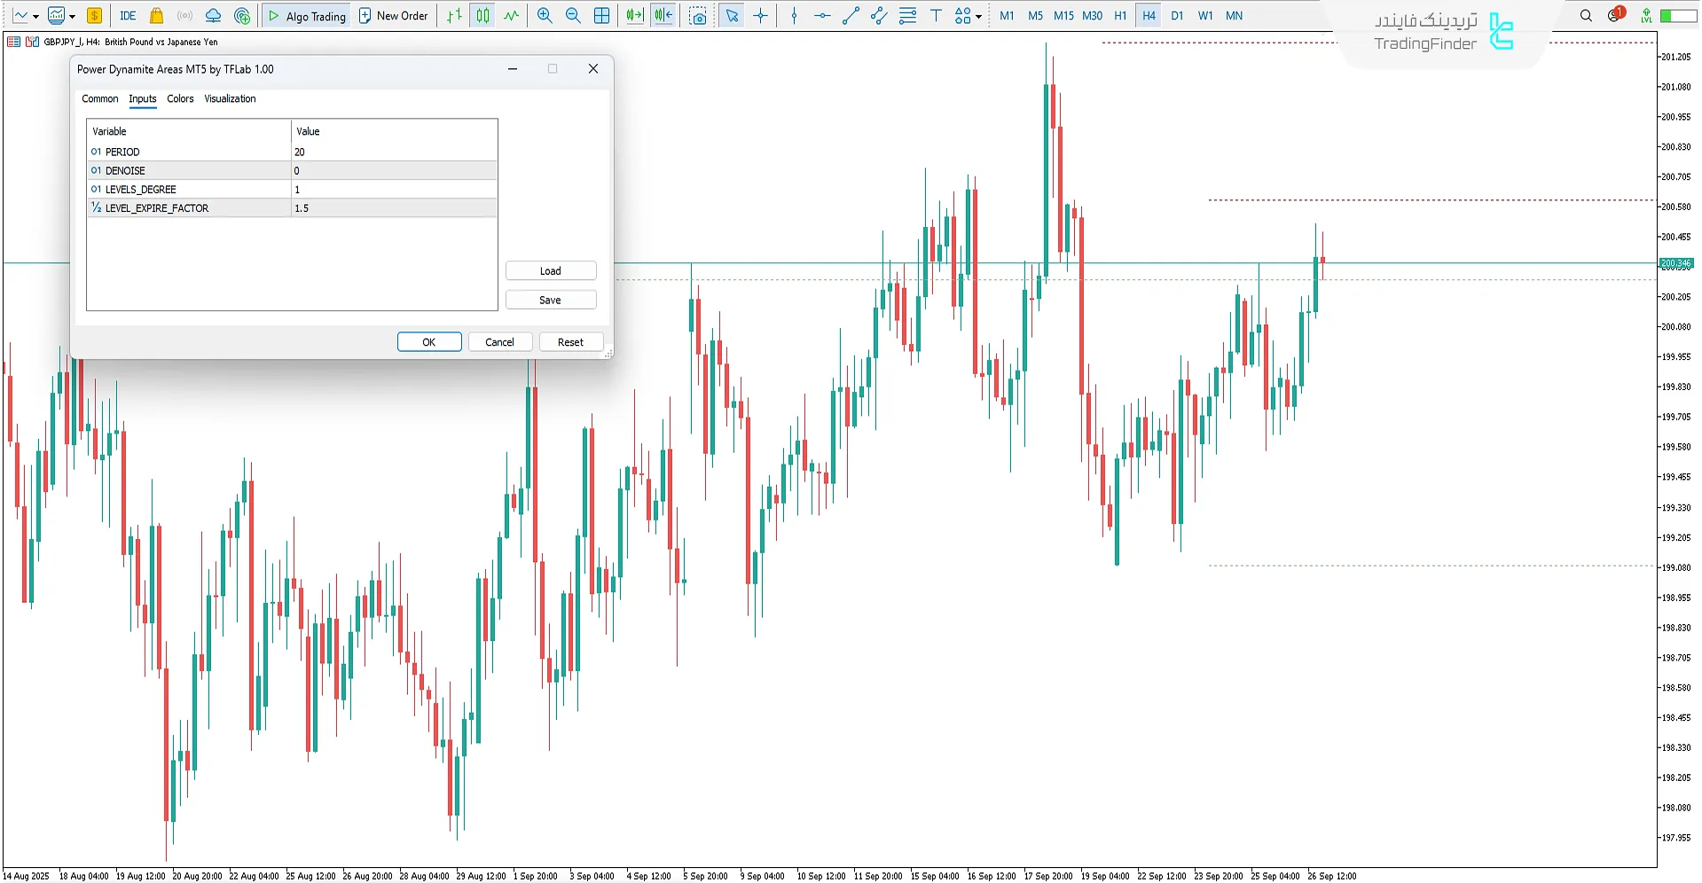The width and height of the screenshot is (1702, 883).
Task: Click the zoom out magnifier icon
Action: click(x=573, y=16)
